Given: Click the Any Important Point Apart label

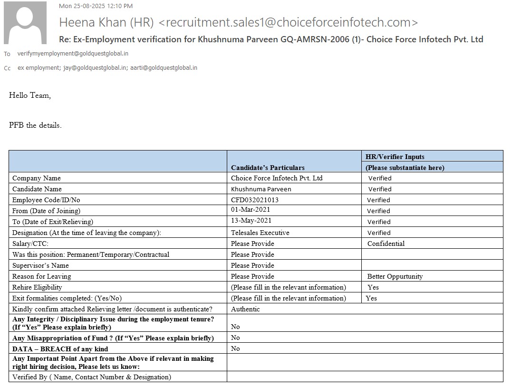Looking at the screenshot, I should tap(113, 363).
